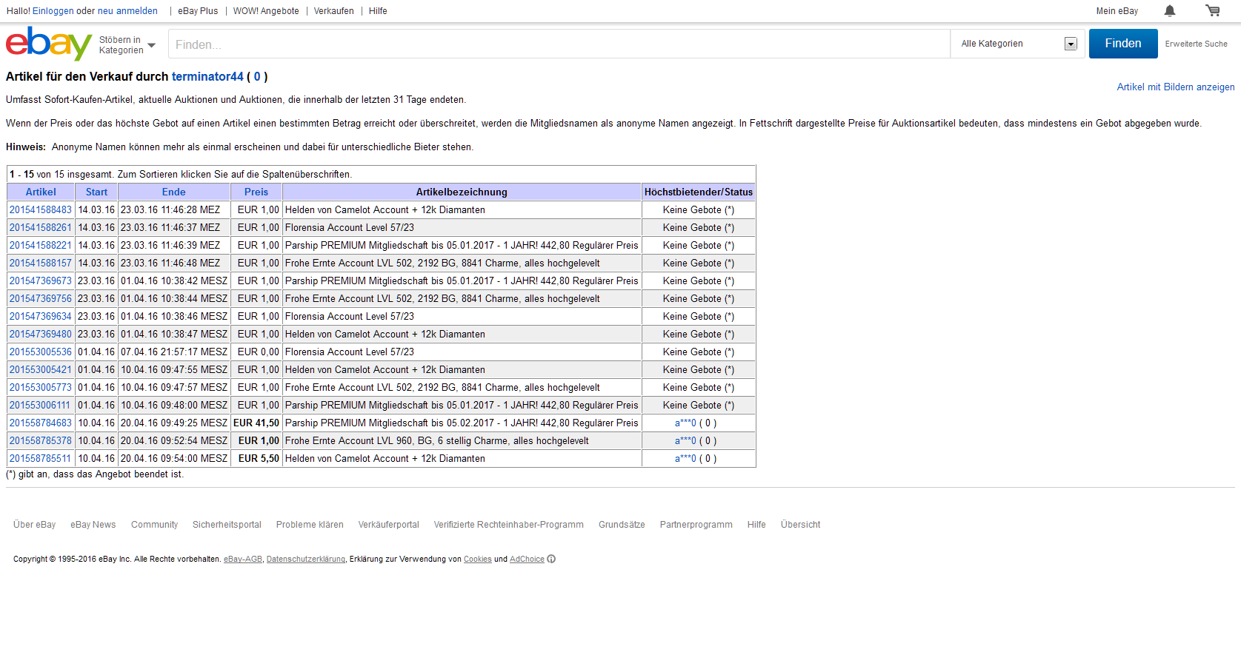The height and width of the screenshot is (672, 1241).
Task: Open item 201558784683
Action: (x=41, y=423)
